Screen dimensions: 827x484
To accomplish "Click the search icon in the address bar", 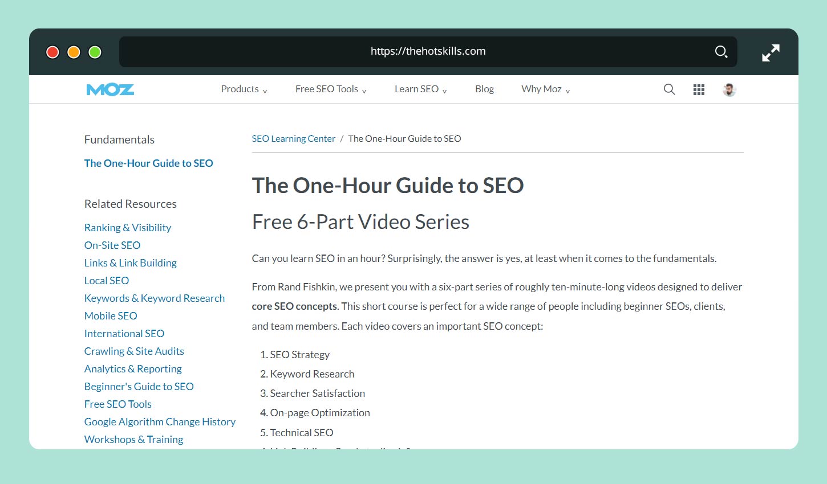I will [721, 51].
